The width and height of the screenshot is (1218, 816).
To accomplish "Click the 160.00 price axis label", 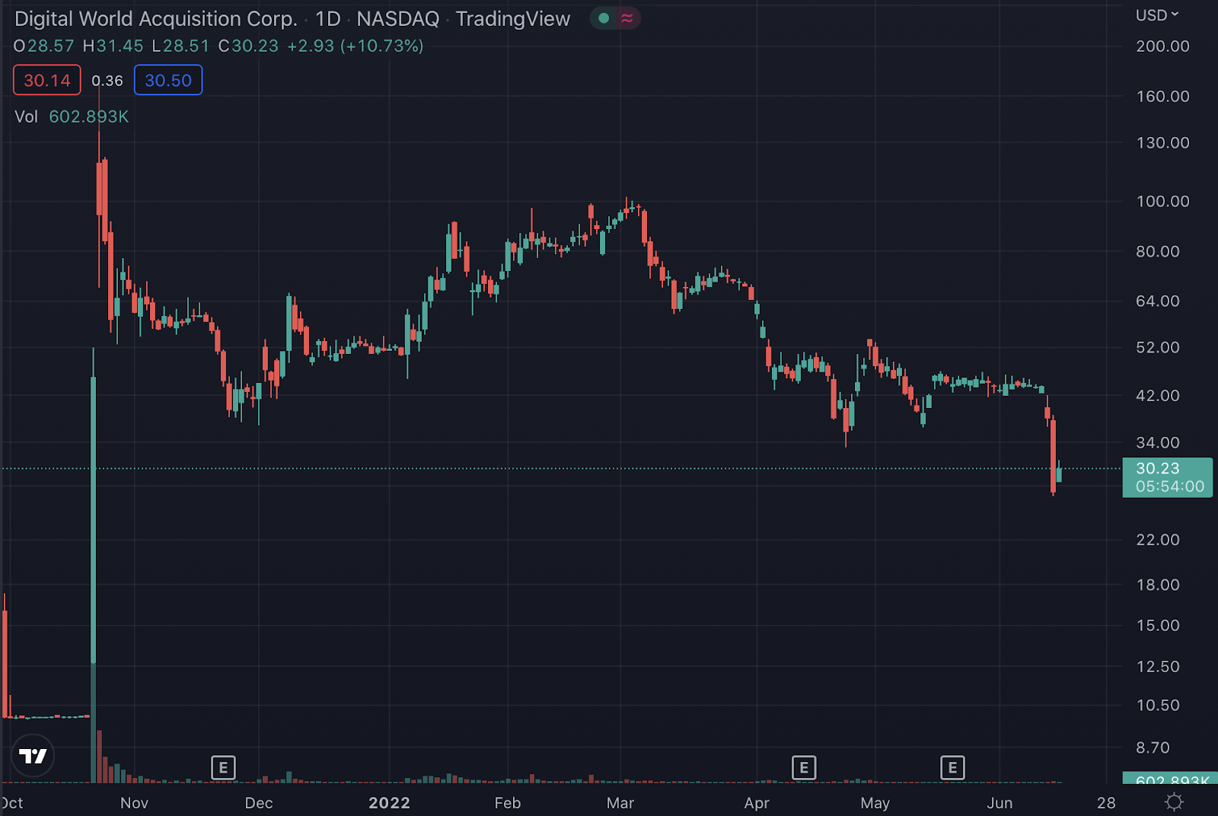I will [x=1162, y=97].
